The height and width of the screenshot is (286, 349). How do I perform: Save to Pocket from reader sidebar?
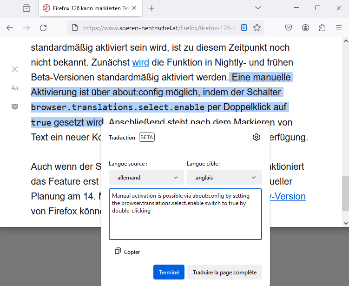[x=15, y=106]
